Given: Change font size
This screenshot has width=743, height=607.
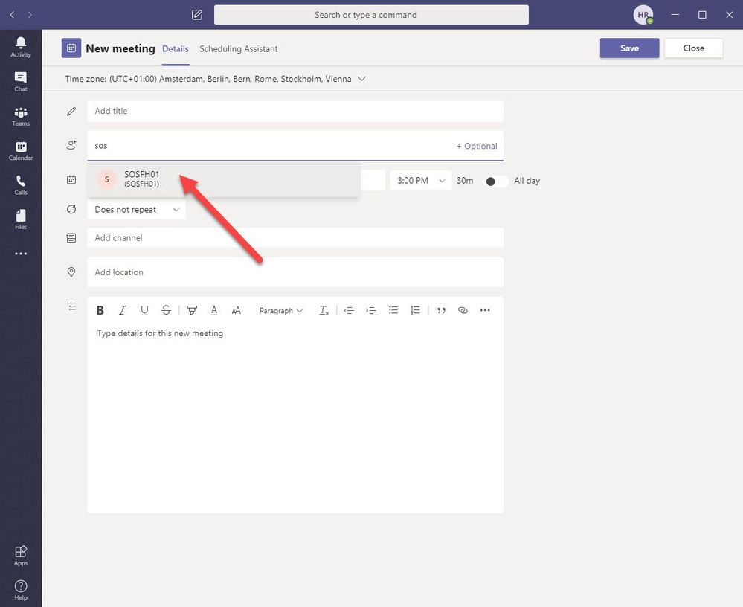Looking at the screenshot, I should pos(236,310).
